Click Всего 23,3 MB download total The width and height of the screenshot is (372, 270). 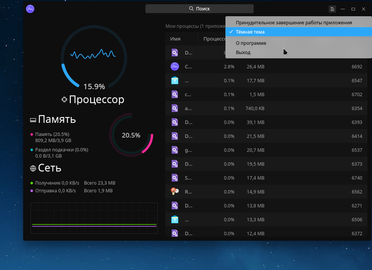pos(100,183)
